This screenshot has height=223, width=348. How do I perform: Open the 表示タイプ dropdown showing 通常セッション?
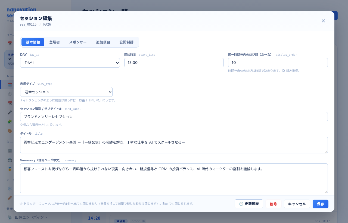click(x=66, y=92)
